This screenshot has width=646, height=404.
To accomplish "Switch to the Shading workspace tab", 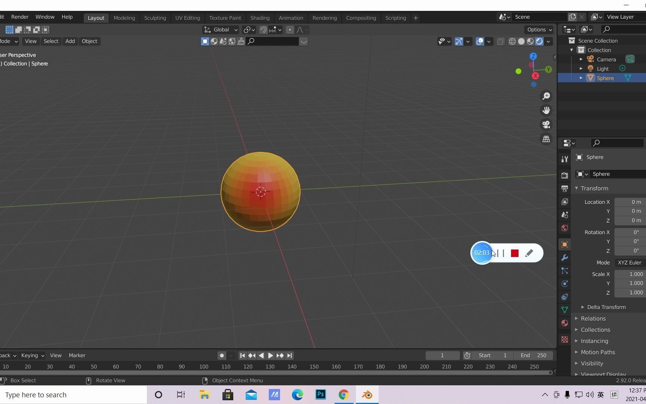I will point(260,18).
